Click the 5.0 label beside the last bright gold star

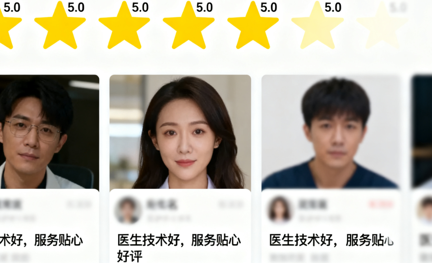click(x=269, y=8)
